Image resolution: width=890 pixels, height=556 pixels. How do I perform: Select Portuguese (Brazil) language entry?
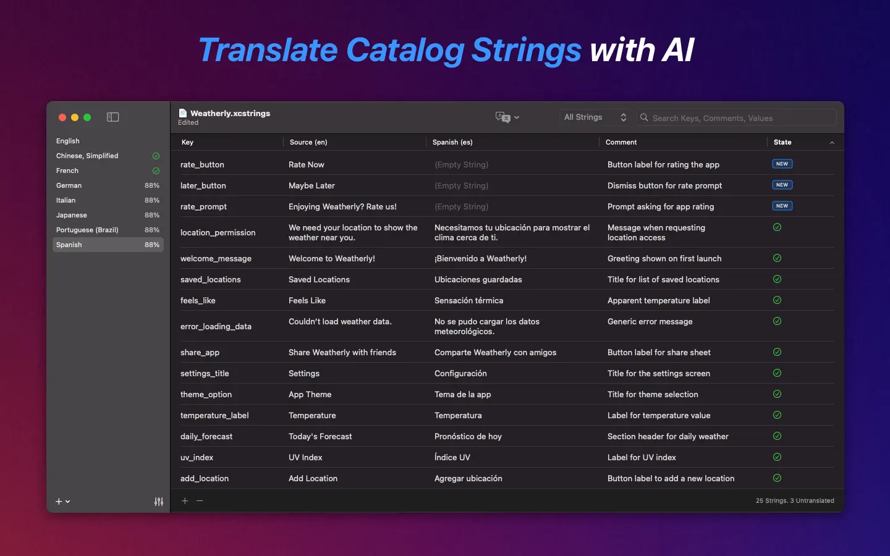point(108,230)
